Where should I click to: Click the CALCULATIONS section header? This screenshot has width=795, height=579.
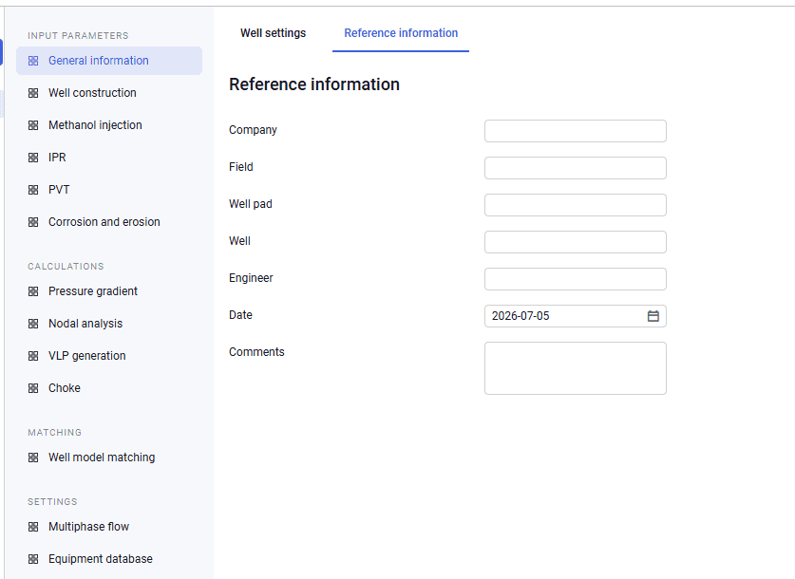66,267
